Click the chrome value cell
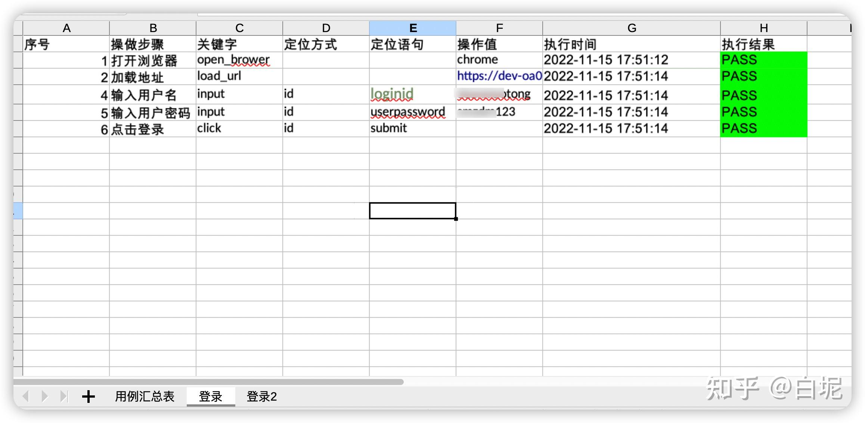The height and width of the screenshot is (423, 865). tap(499, 60)
